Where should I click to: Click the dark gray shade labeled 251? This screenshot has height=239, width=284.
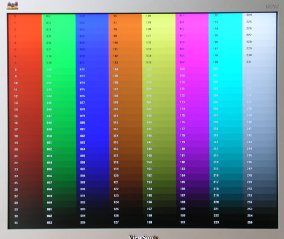[x=260, y=195]
